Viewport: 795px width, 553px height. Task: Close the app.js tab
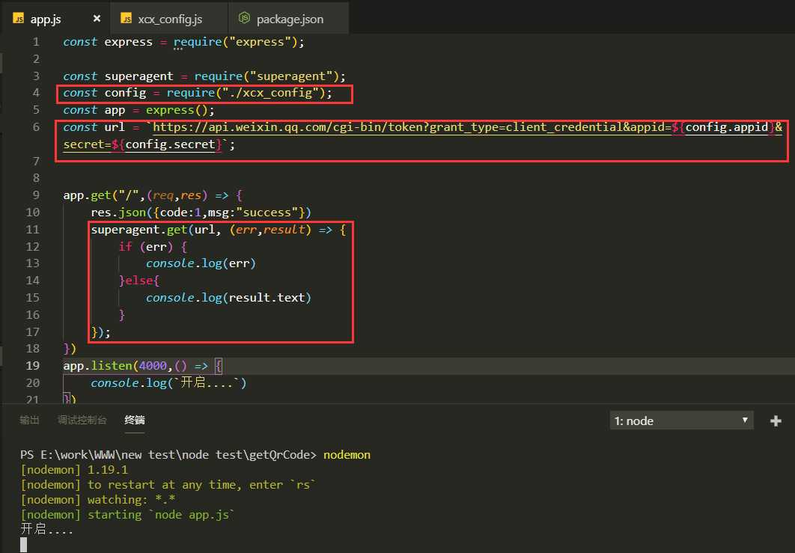tap(97, 19)
